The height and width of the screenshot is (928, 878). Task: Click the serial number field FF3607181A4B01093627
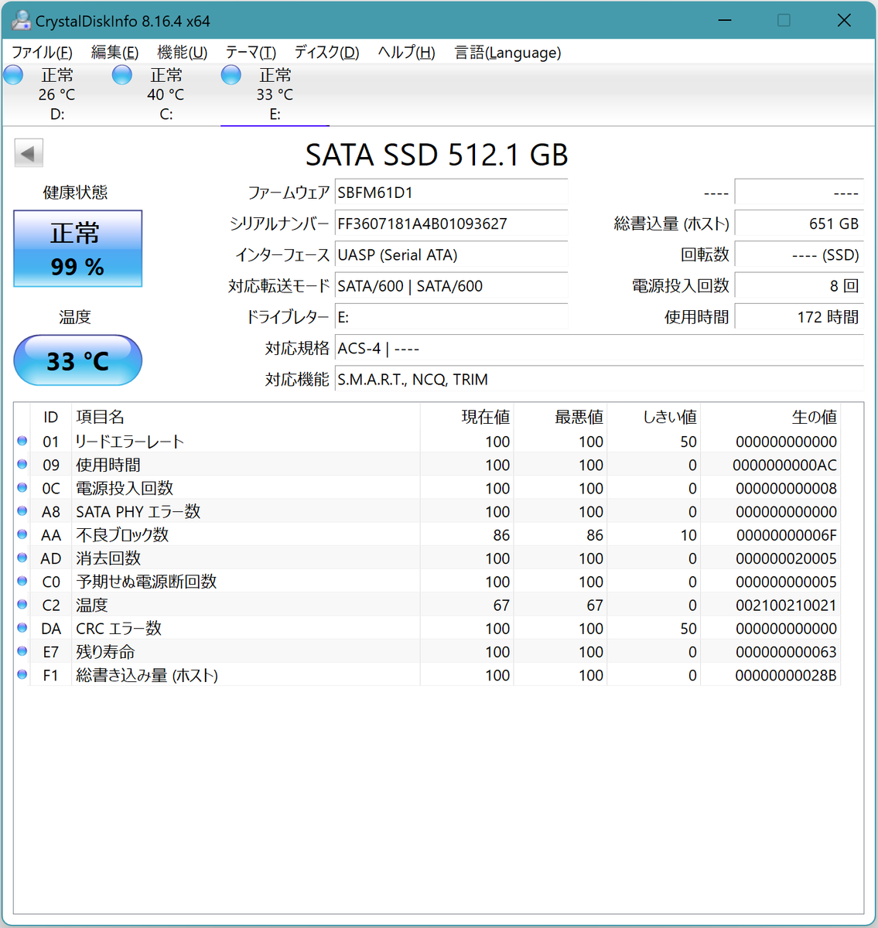point(451,223)
